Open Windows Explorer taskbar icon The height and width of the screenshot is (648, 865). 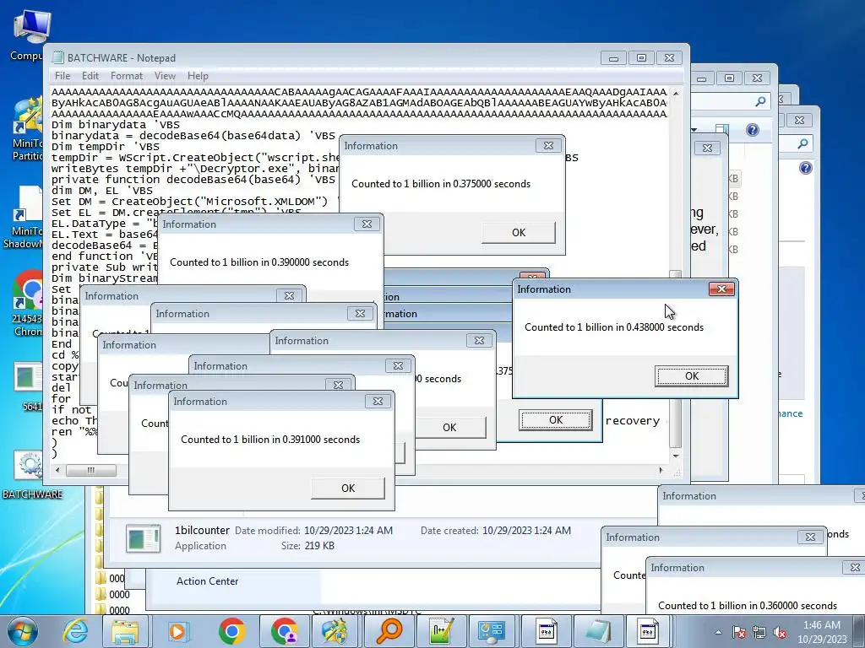(126, 631)
